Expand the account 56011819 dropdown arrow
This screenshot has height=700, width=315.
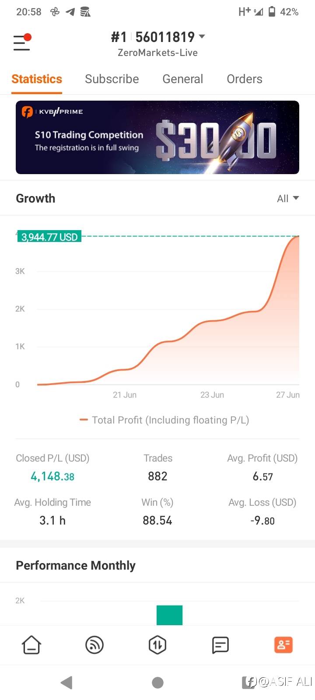[x=202, y=37]
